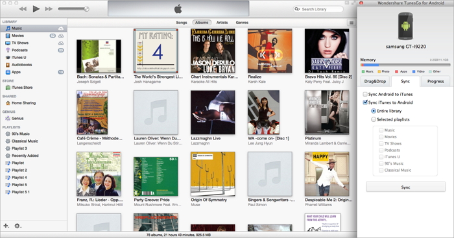This screenshot has width=454, height=238.
Task: Open Genius in the sidebar
Action: (x=33, y=119)
